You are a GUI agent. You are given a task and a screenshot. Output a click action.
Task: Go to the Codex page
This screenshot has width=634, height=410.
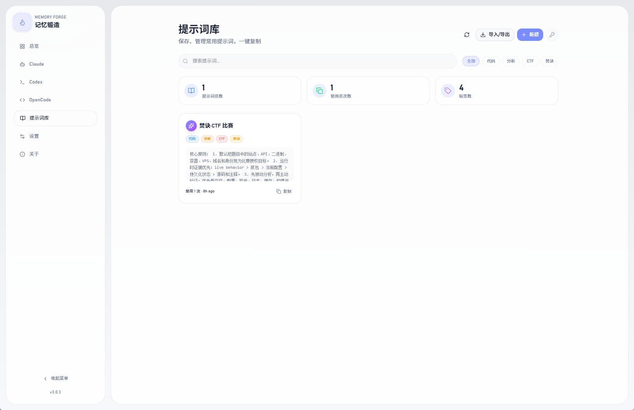pos(55,82)
